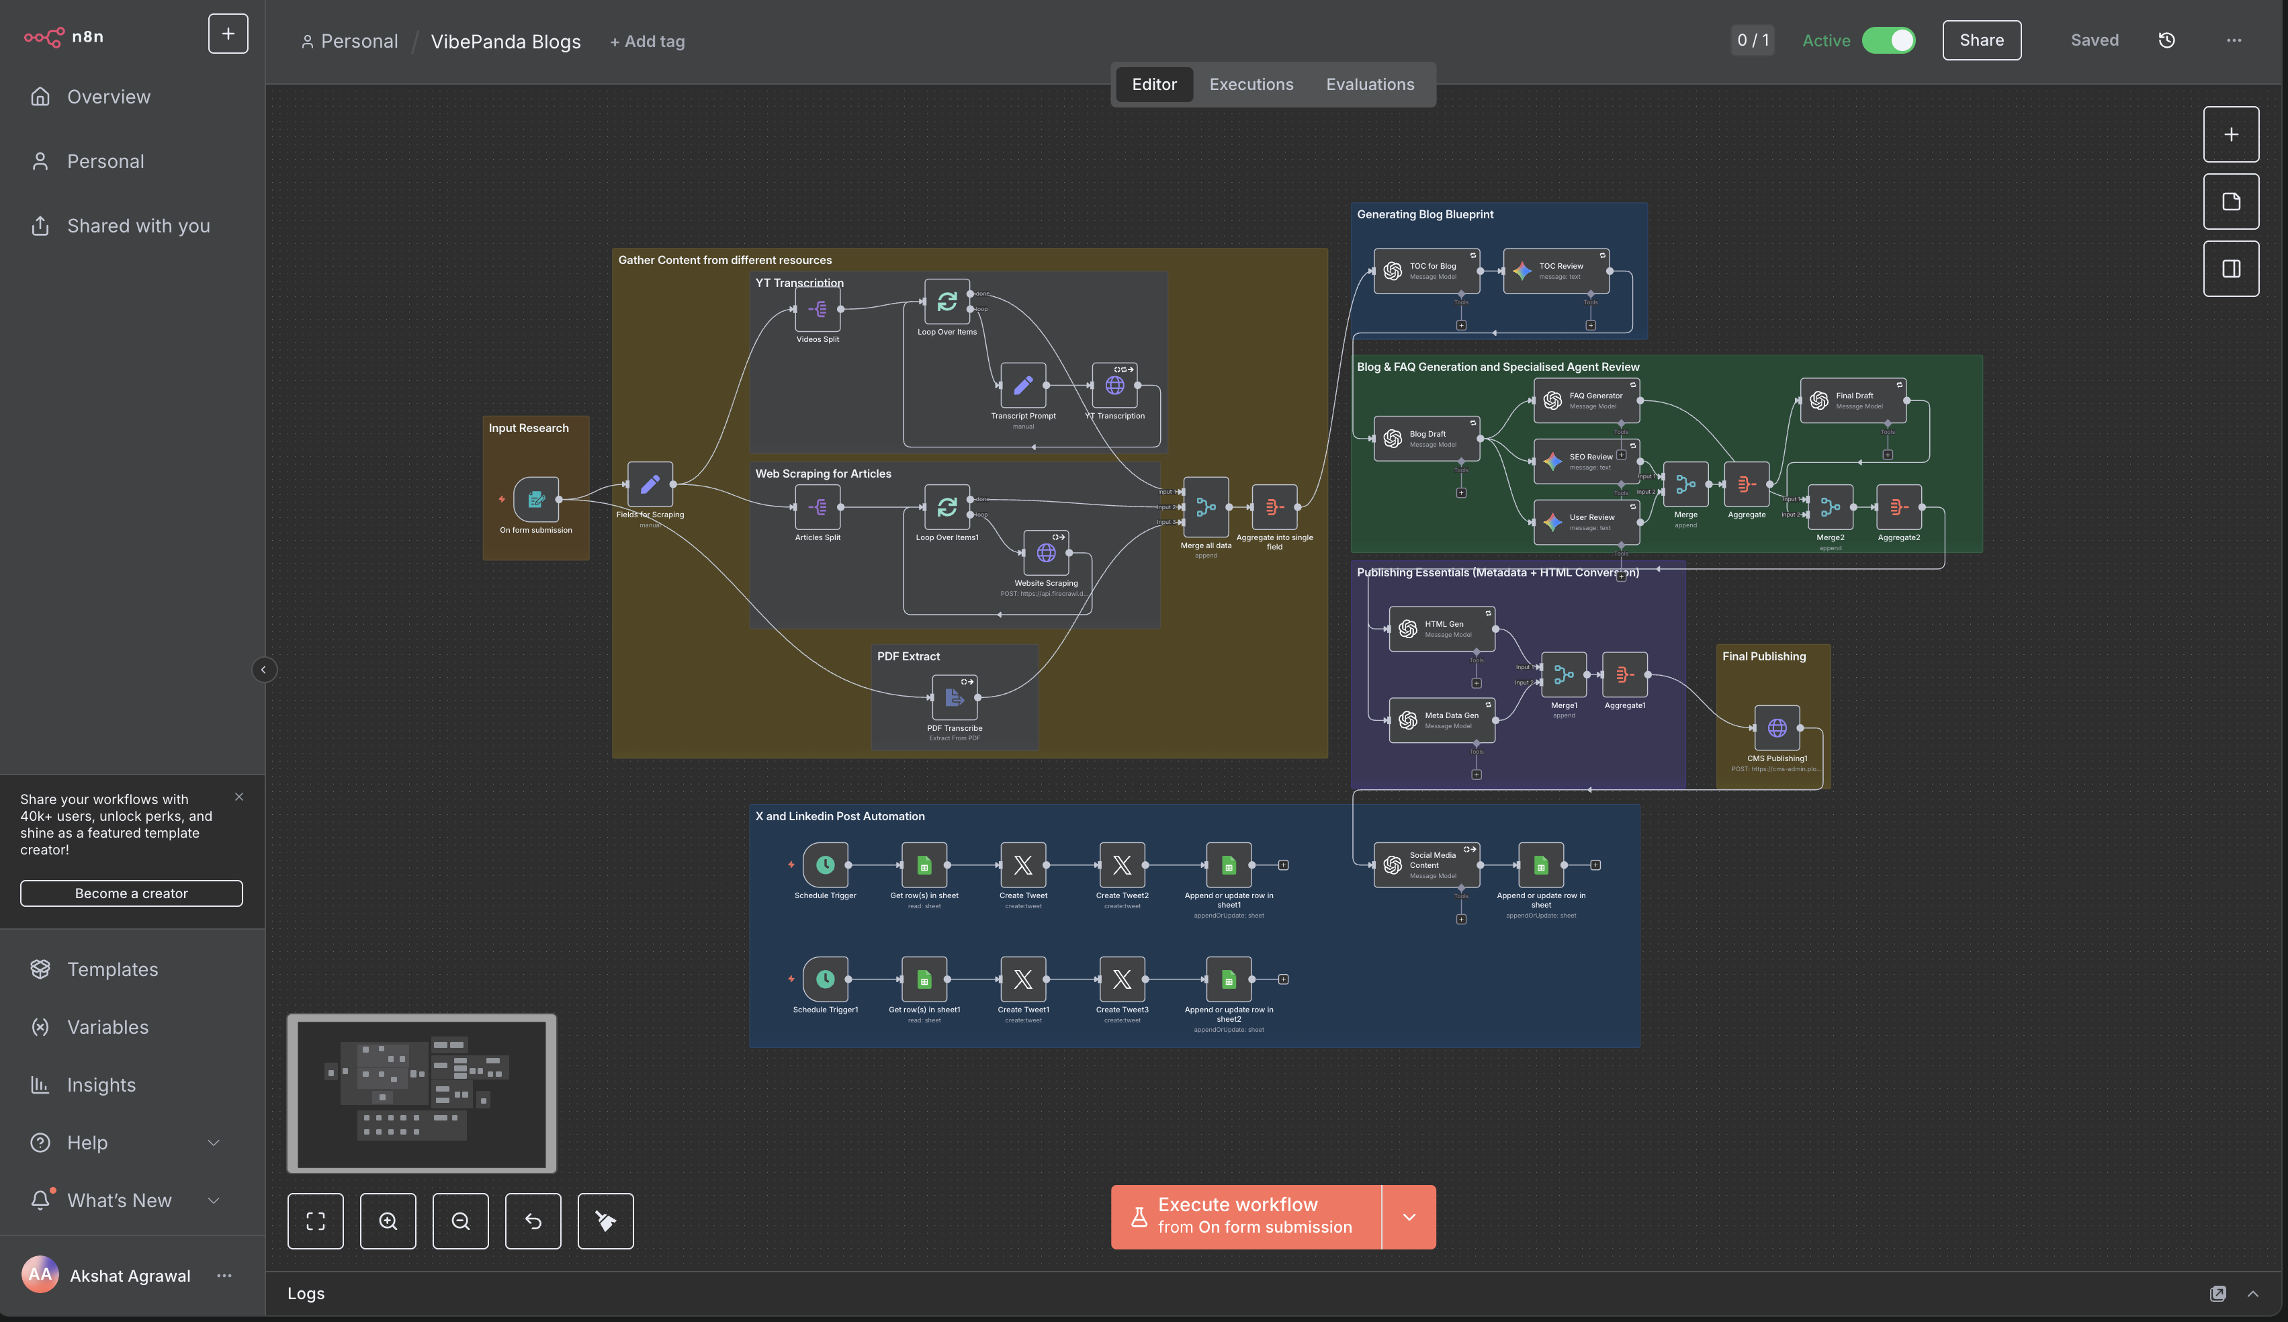Click the Share button
This screenshot has width=2288, height=1322.
pyautogui.click(x=1982, y=40)
